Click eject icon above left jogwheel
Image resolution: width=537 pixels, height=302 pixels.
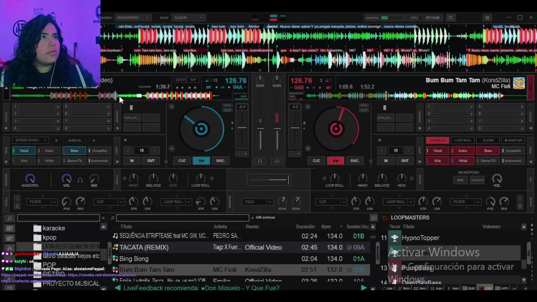tap(172, 107)
